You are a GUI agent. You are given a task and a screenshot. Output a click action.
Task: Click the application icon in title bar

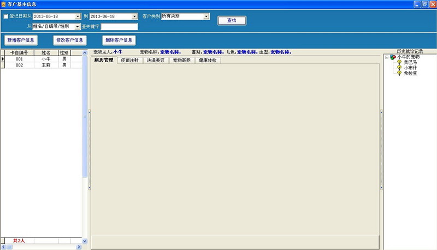click(4, 4)
